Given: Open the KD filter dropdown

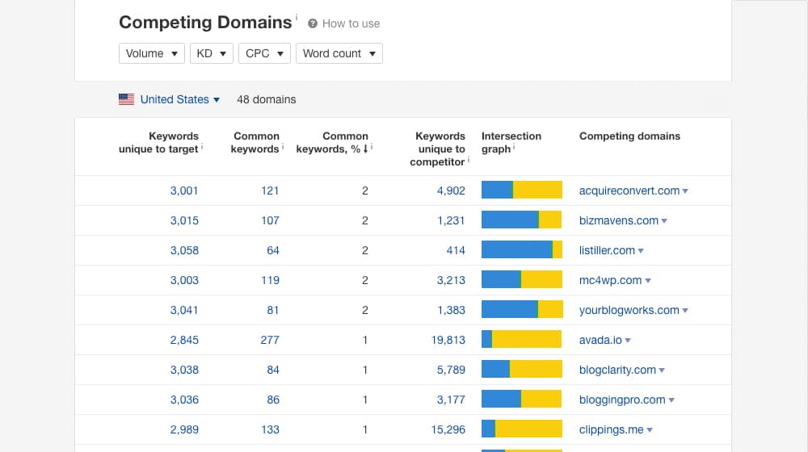Looking at the screenshot, I should tap(211, 53).
